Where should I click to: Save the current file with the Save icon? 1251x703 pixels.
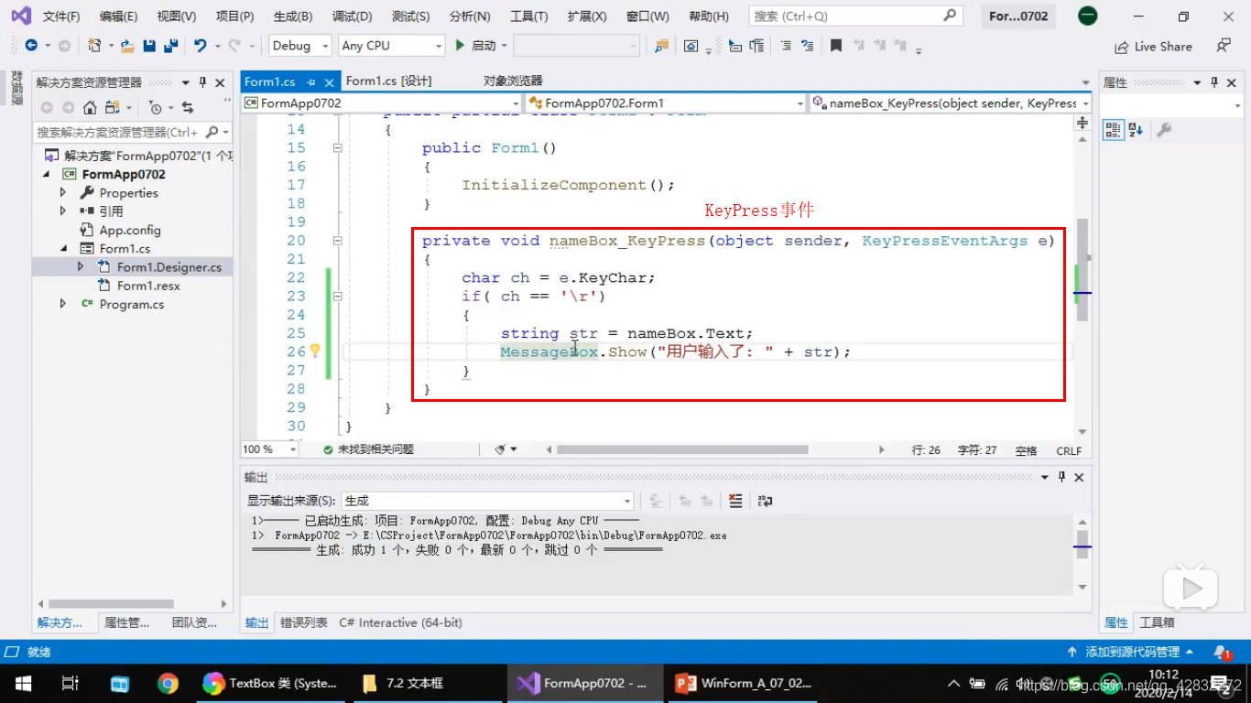[x=149, y=46]
